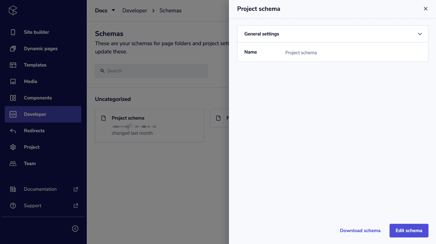Select the Developer code icon
This screenshot has width=436, height=244.
pos(13,114)
